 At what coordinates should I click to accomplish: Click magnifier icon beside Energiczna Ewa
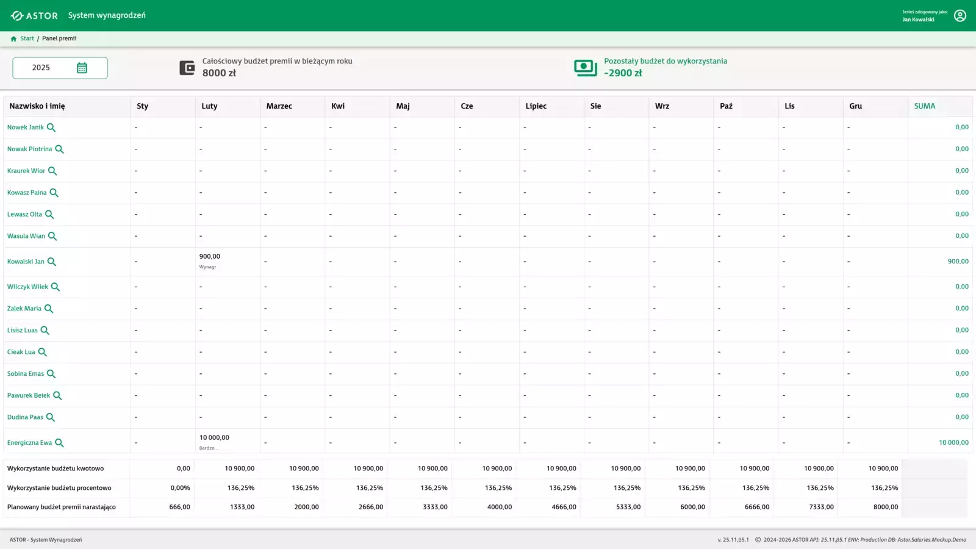coord(59,443)
